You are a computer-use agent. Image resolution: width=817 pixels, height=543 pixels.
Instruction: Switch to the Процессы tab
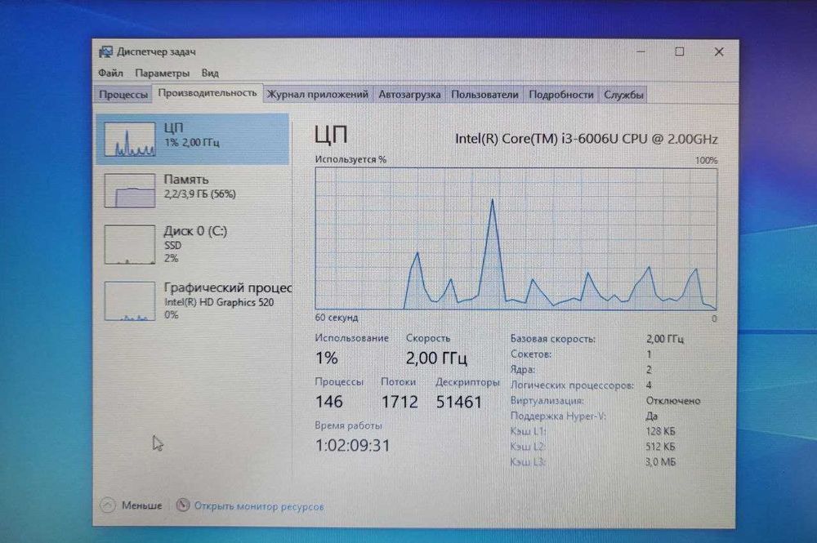point(123,95)
